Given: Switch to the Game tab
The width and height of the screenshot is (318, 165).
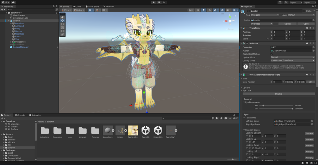Looking at the screenshot, I should coord(77,7).
